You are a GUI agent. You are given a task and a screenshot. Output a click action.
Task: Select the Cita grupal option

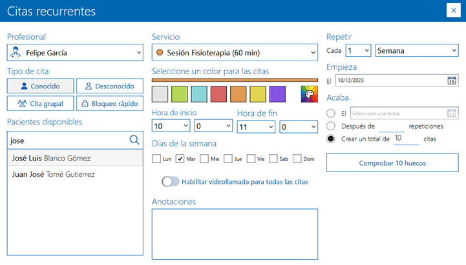click(x=39, y=103)
